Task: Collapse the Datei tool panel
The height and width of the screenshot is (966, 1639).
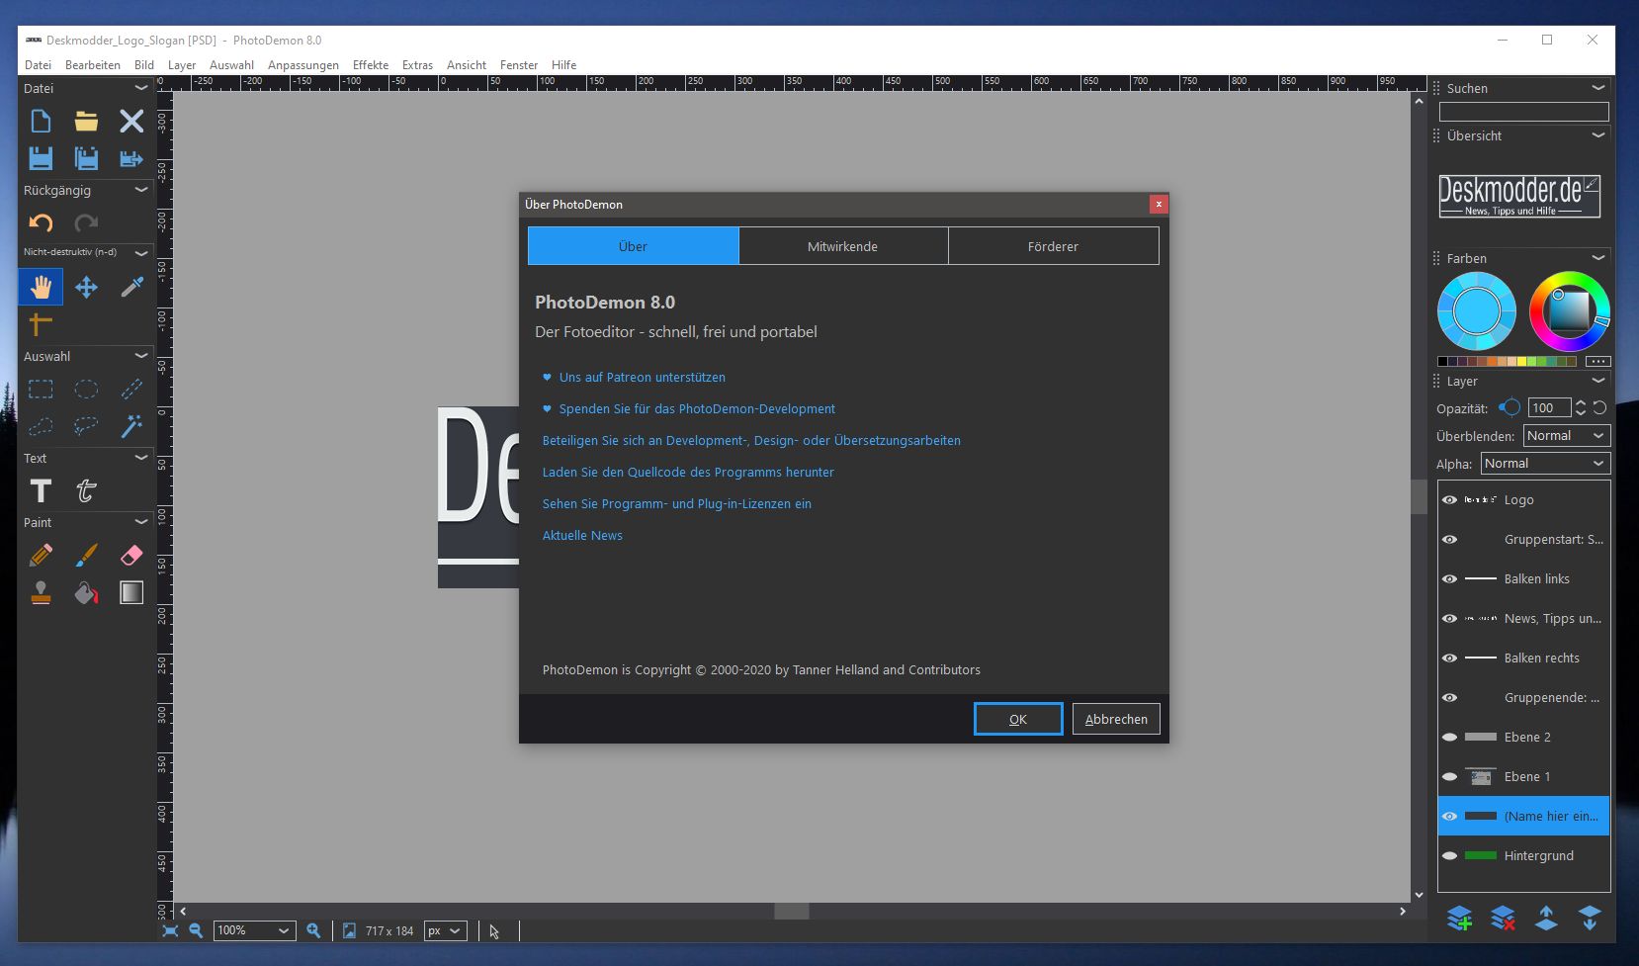Action: [x=140, y=88]
